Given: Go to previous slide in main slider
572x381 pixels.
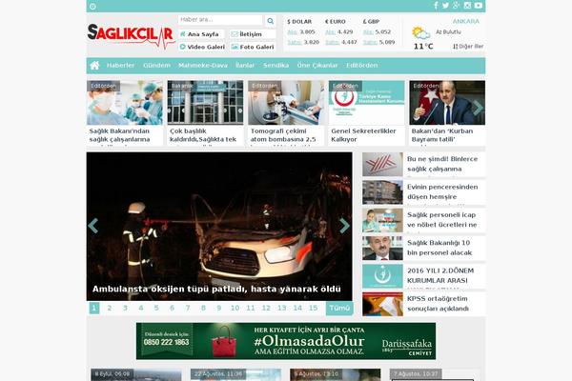Looking at the screenshot, I should (x=93, y=226).
